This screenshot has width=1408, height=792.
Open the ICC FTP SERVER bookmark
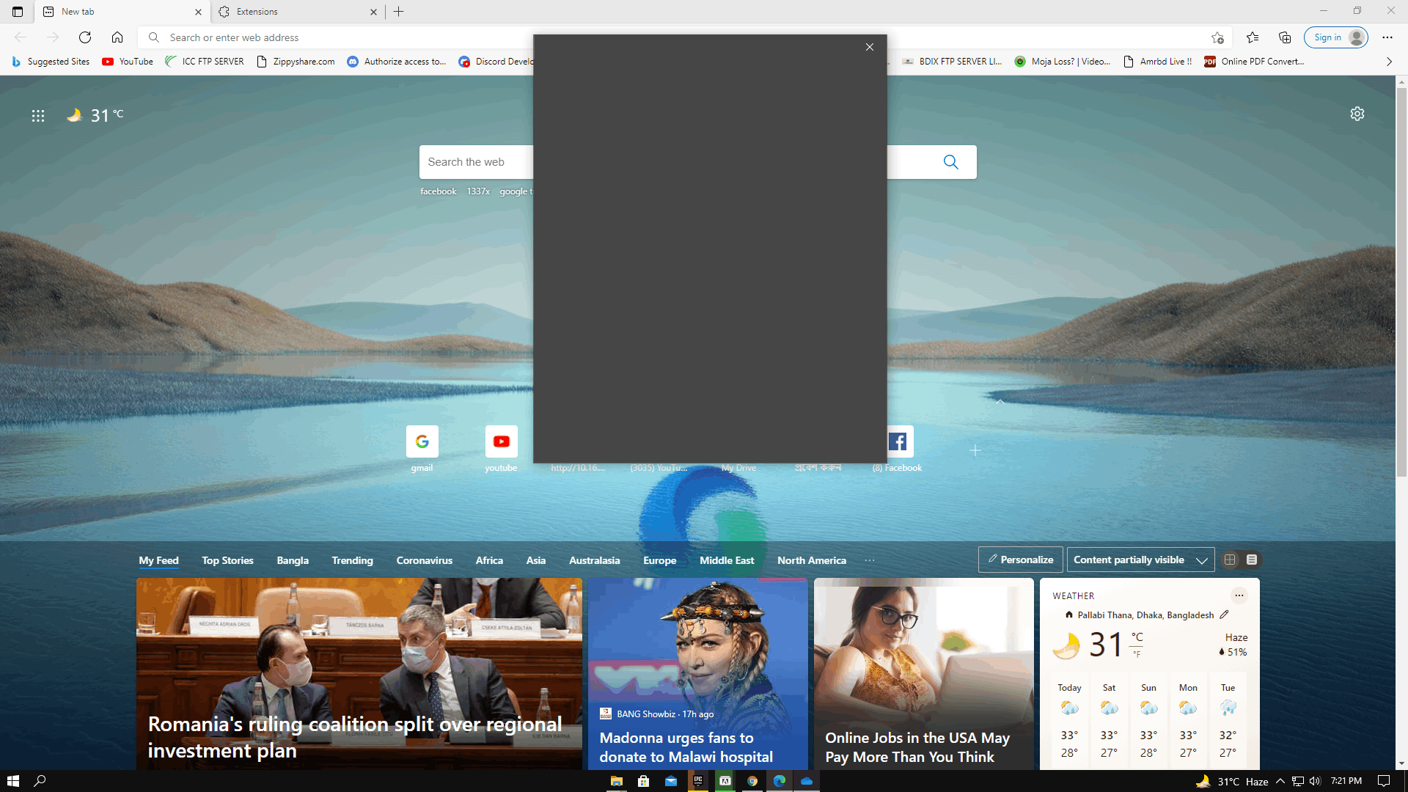point(205,62)
